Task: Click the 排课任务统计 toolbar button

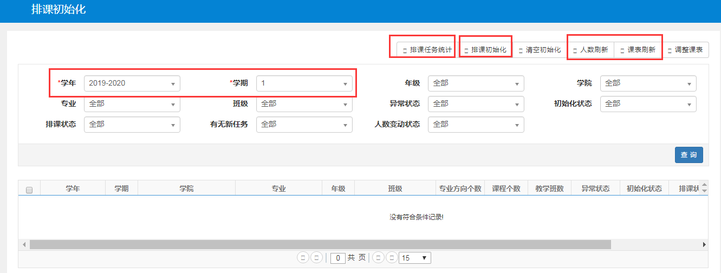Action: 426,50
